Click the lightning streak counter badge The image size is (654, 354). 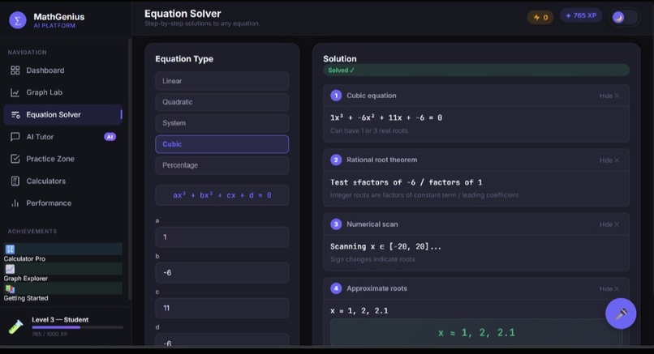(x=540, y=17)
